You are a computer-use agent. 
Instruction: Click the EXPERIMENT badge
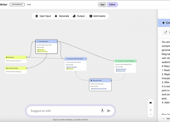pos(17,5)
